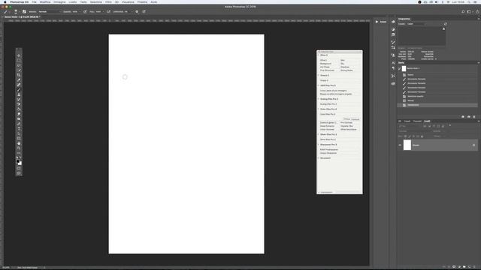Select the Clone Stamp tool
This screenshot has height=270, width=481.
click(19, 94)
